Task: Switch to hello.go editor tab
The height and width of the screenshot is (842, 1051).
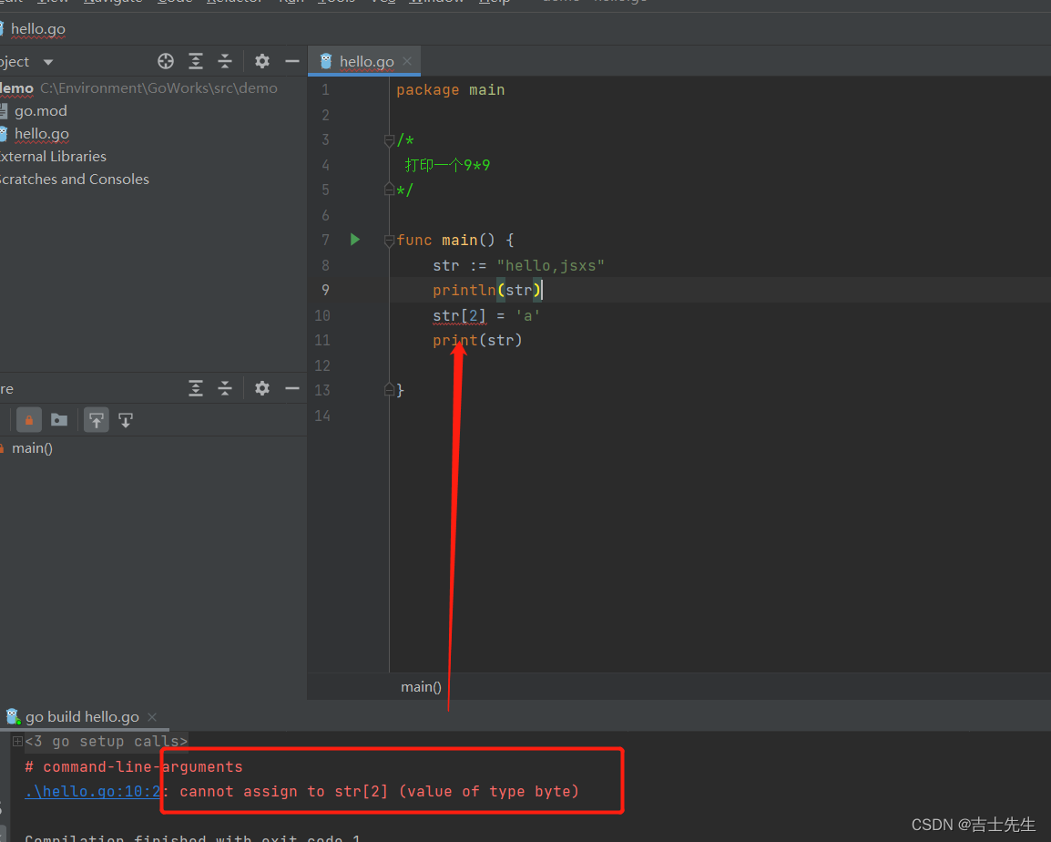Action: pyautogui.click(x=366, y=62)
